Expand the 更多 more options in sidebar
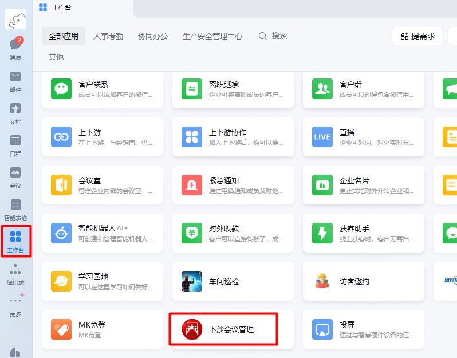The width and height of the screenshot is (457, 358). coord(15,305)
